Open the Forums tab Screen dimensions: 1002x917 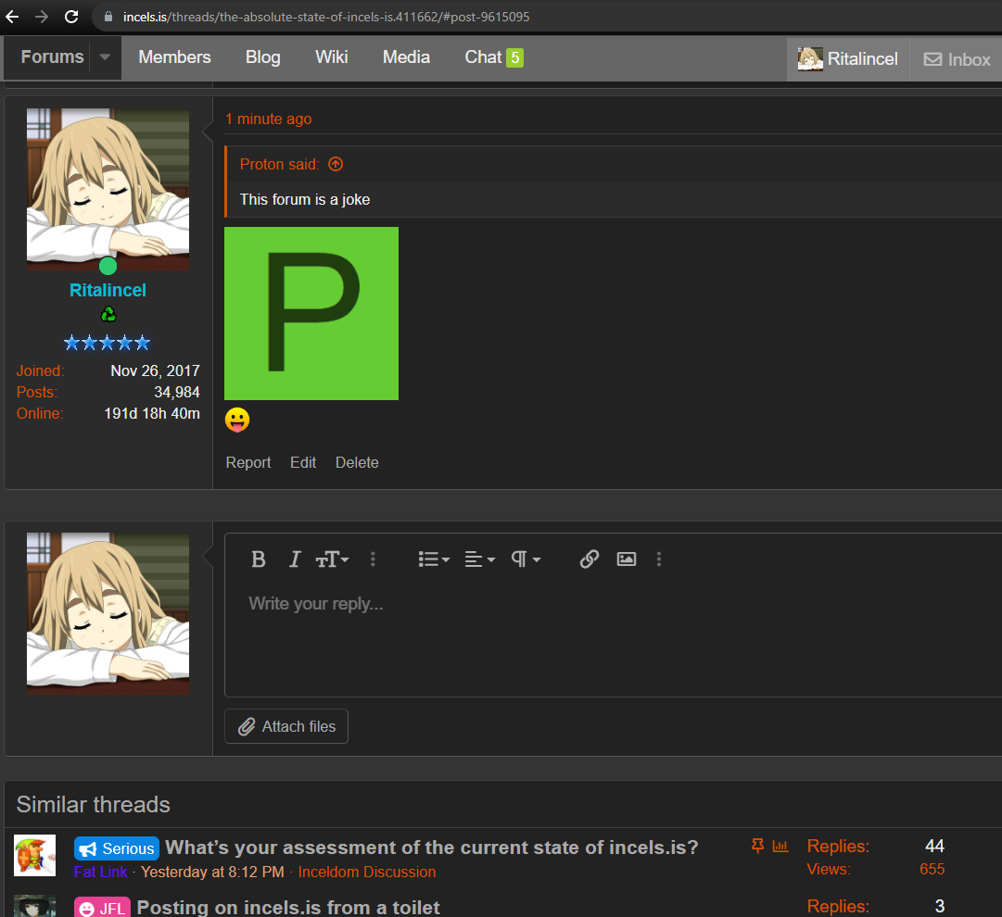[53, 57]
